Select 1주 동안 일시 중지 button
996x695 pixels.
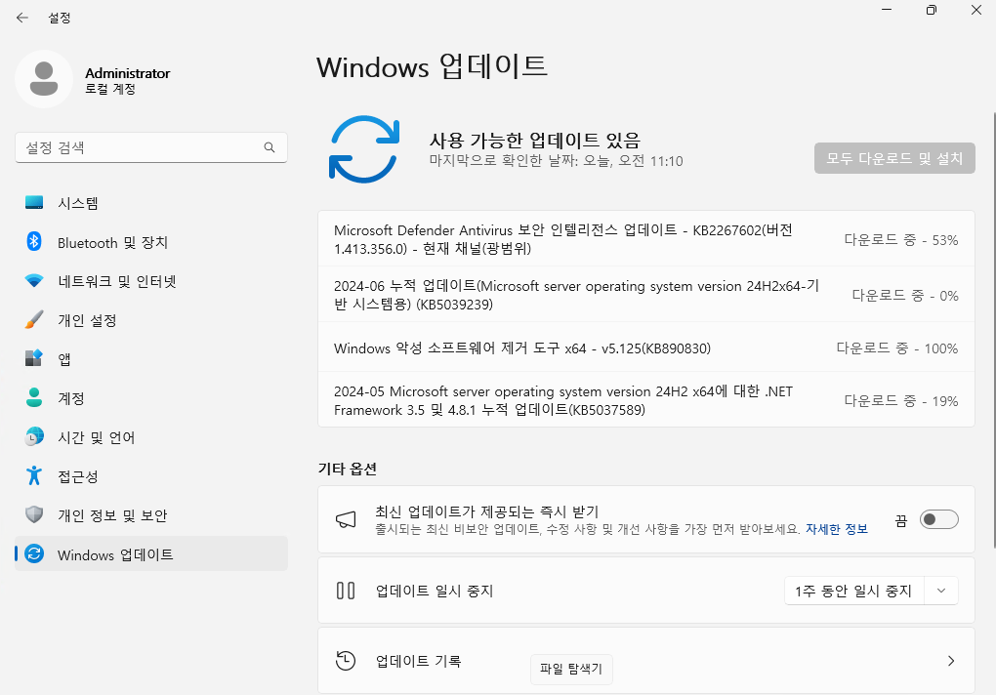(x=853, y=591)
